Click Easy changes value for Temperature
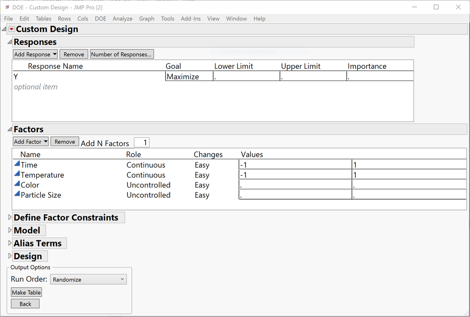The width and height of the screenshot is (470, 317). (x=202, y=175)
